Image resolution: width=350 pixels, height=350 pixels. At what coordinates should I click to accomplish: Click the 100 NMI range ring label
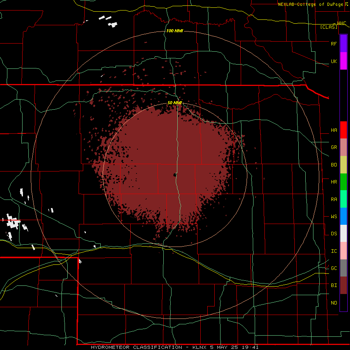tap(175, 31)
